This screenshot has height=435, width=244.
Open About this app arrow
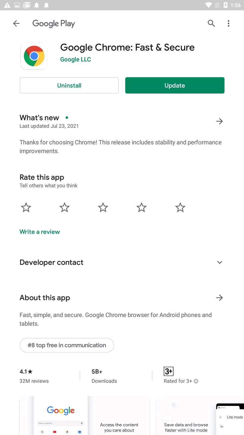220,298
